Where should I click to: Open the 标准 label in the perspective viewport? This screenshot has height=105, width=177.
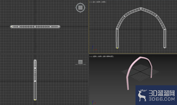coord(100,56)
